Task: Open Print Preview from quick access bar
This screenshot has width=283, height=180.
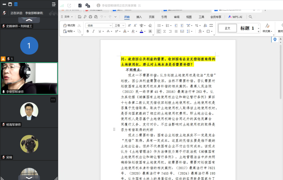Action: tap(96, 17)
